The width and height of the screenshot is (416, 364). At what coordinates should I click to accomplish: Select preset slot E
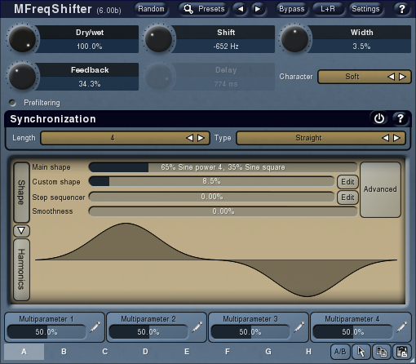pos(187,352)
